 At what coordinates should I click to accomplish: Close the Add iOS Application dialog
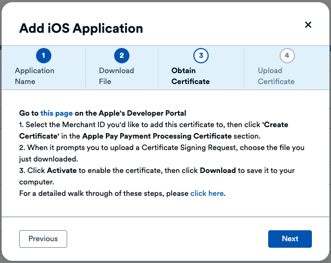pyautogui.click(x=308, y=25)
